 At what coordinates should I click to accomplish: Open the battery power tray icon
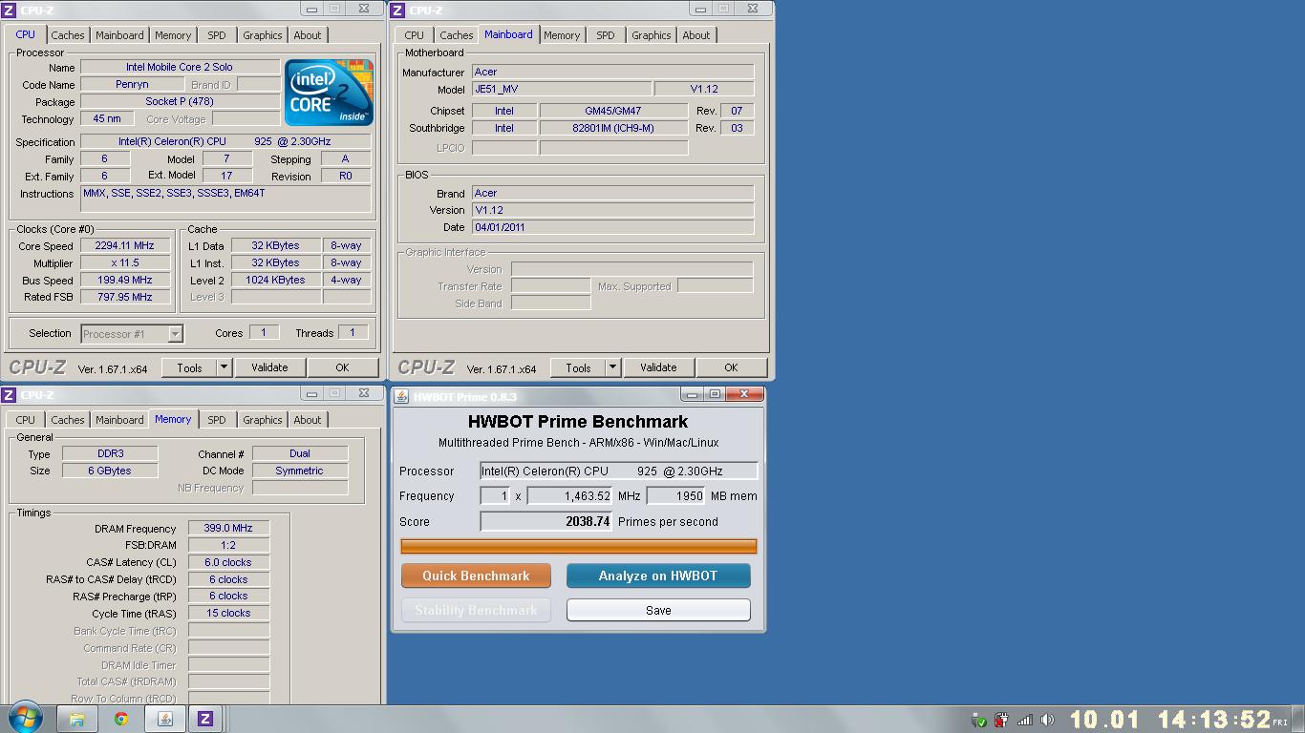pos(1001,720)
